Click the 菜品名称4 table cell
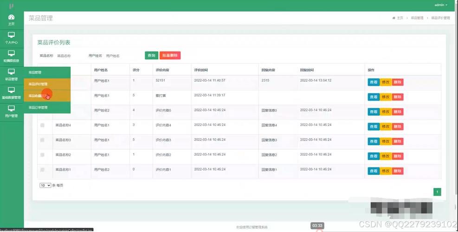Viewport: 458px width, 232px height. point(64,125)
